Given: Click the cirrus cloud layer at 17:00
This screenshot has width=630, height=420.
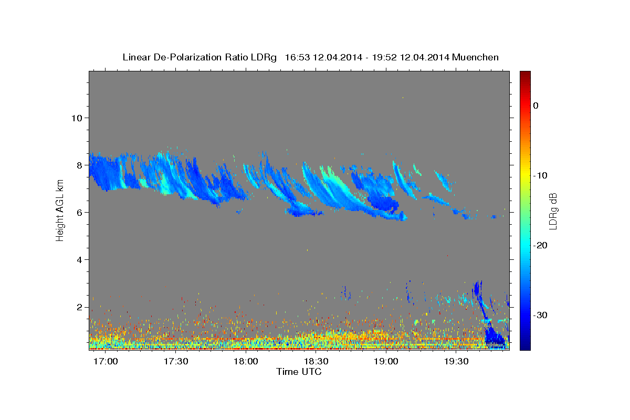Looking at the screenshot, I should tap(105, 172).
